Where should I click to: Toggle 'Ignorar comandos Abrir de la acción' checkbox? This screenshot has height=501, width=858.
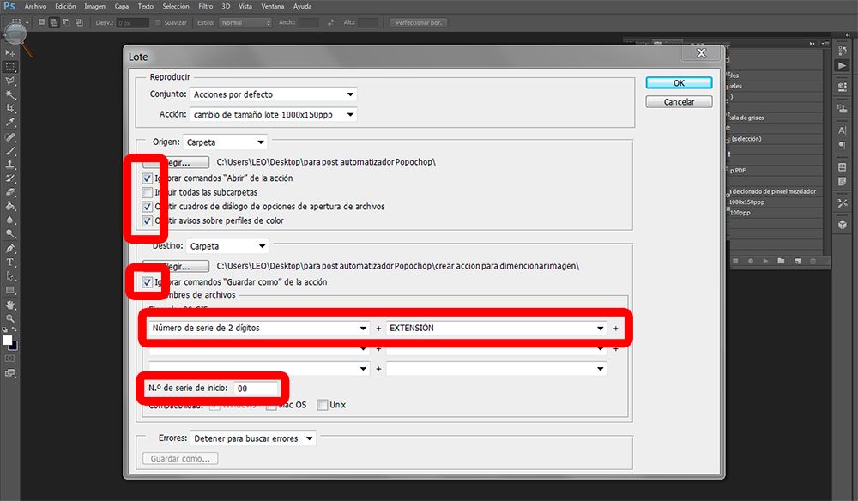(x=148, y=178)
